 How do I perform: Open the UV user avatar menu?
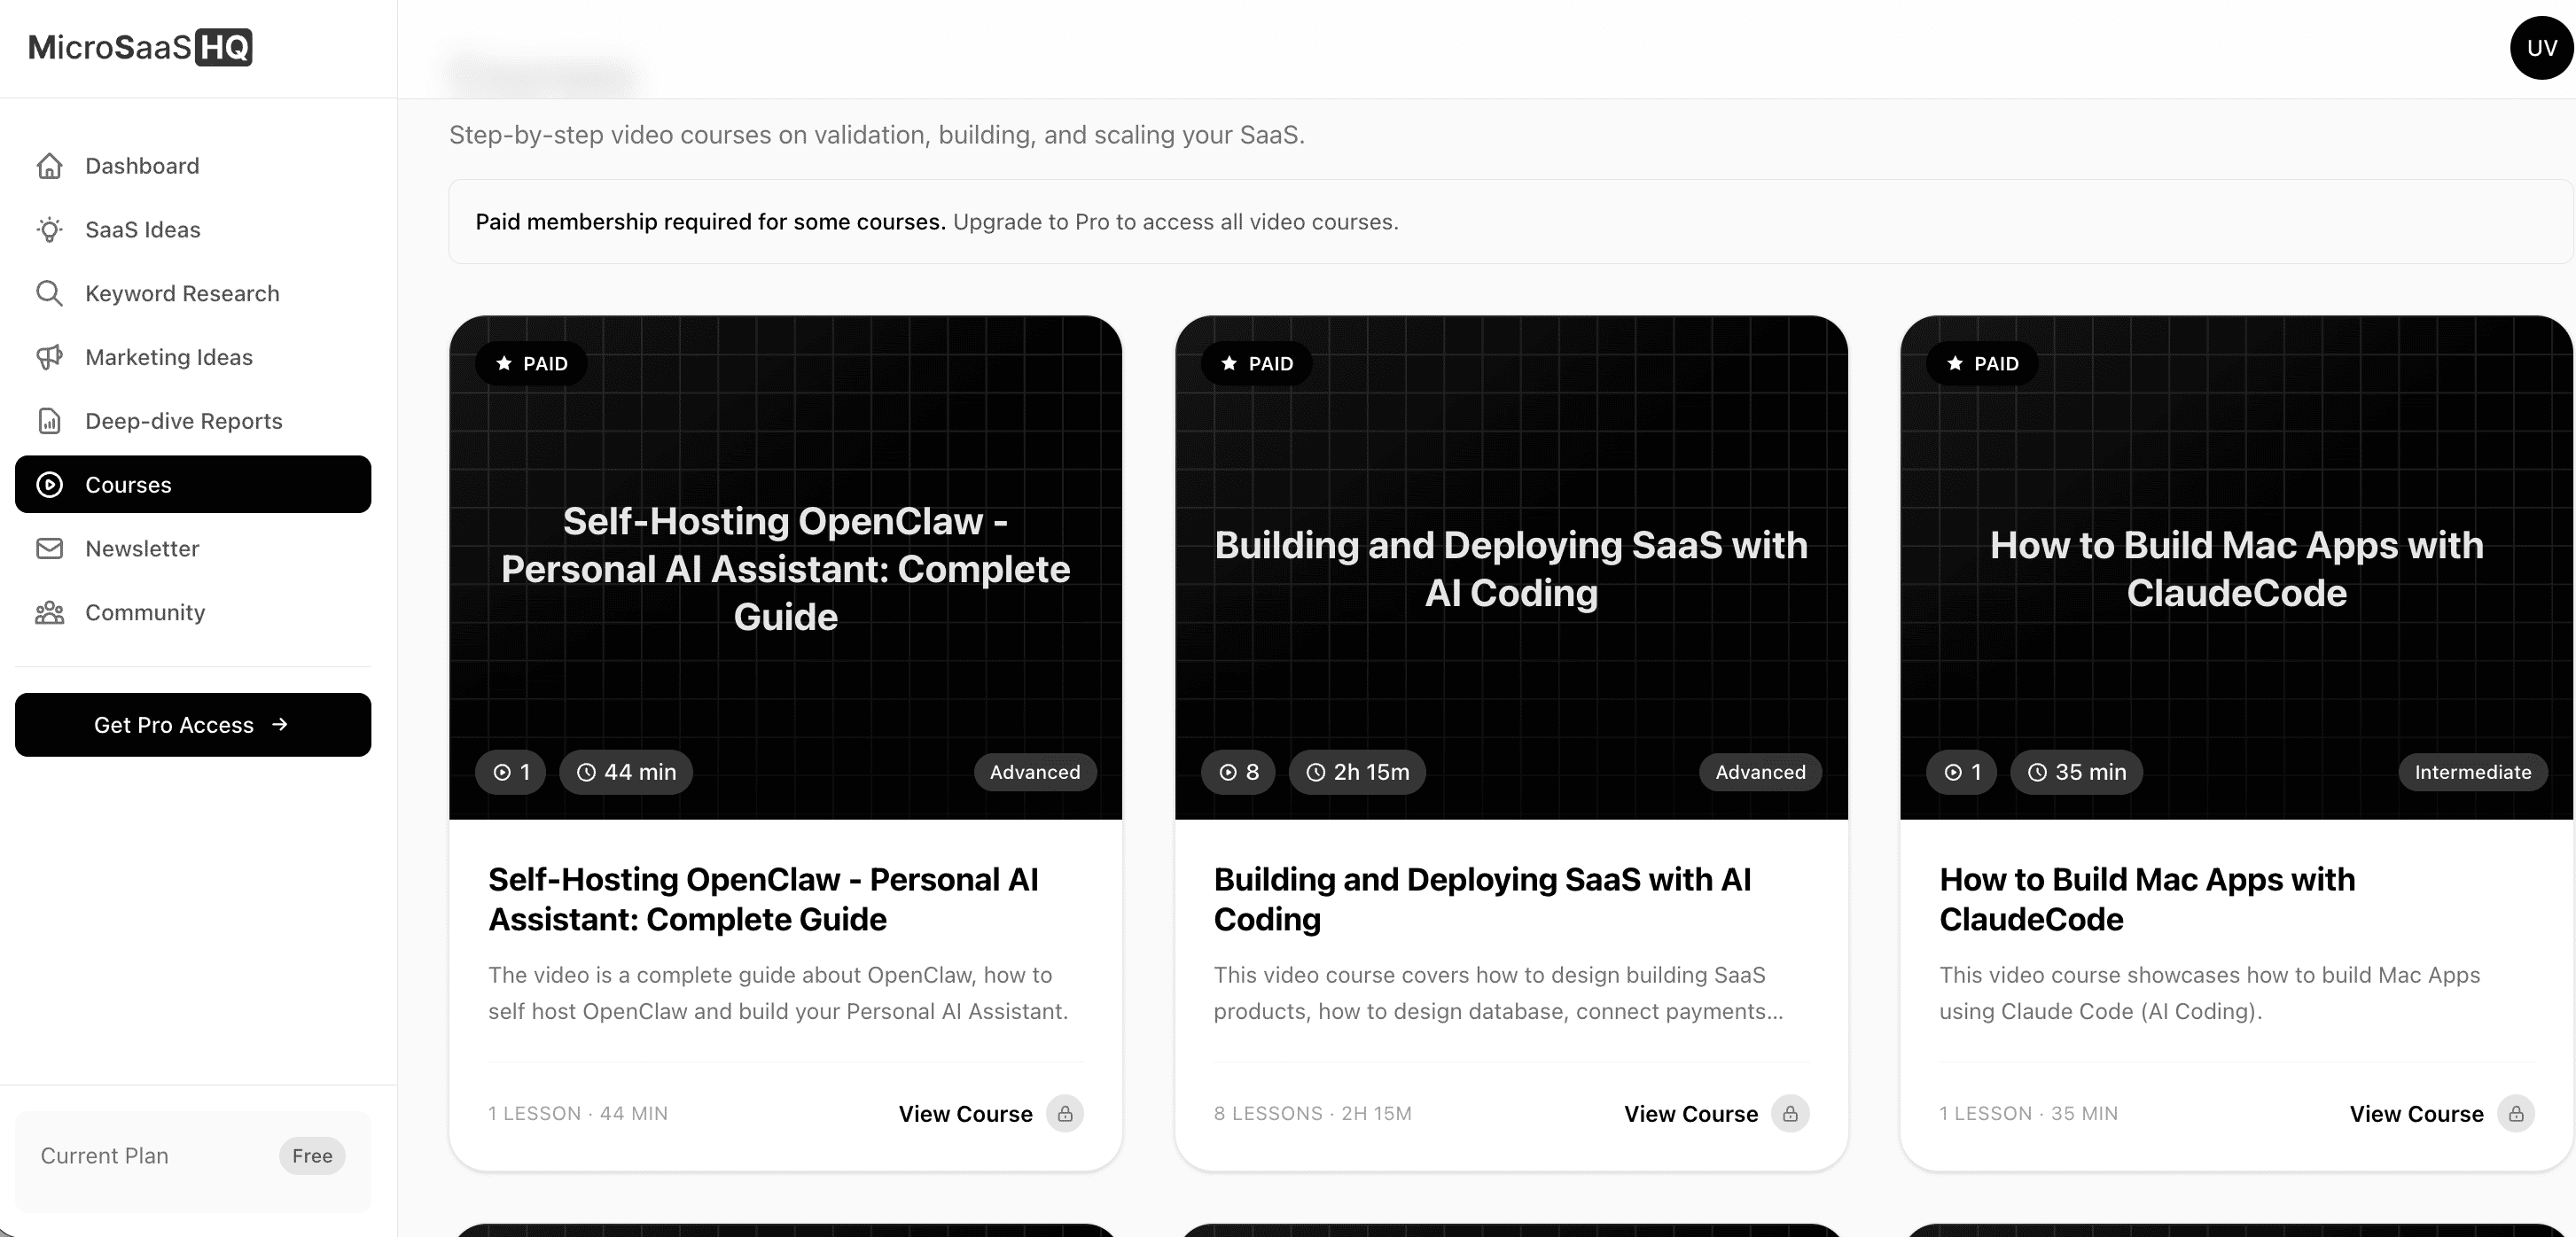(x=2541, y=48)
